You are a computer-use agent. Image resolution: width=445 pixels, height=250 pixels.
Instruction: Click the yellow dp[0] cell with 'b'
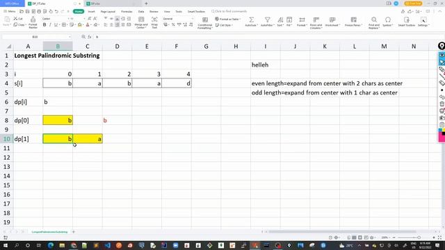58,120
